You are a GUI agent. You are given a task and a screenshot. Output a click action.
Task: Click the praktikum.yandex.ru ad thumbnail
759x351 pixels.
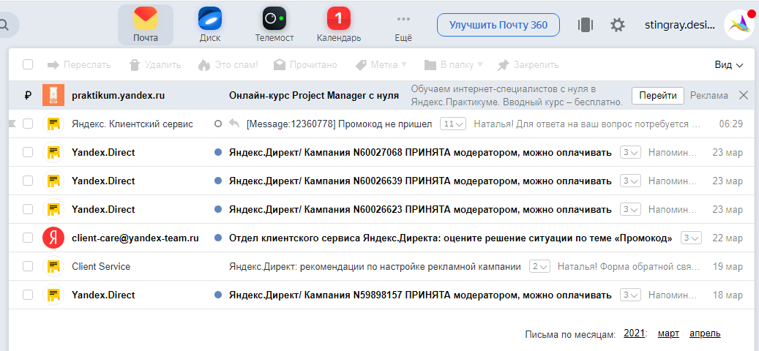pos(53,95)
